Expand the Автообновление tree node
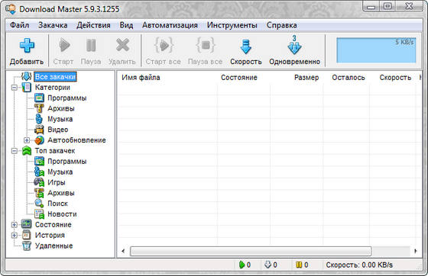This screenshot has height=276, width=428. pyautogui.click(x=27, y=140)
